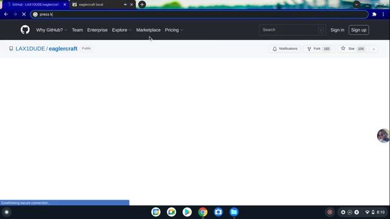Go to the Enterprise page
The height and width of the screenshot is (219, 390).
(97, 30)
